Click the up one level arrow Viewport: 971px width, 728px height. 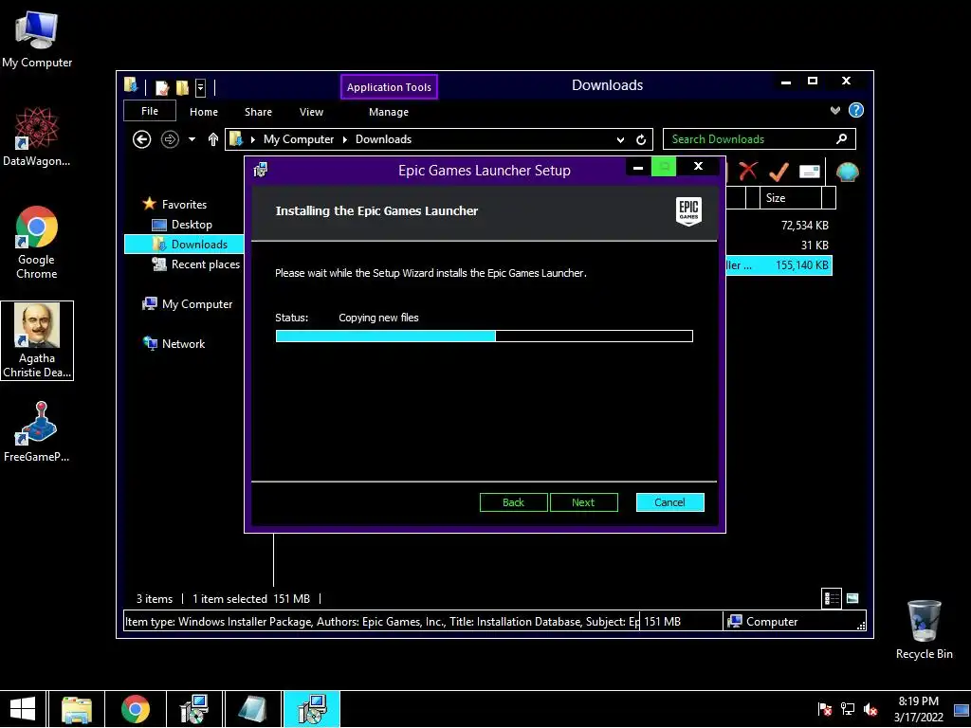213,139
